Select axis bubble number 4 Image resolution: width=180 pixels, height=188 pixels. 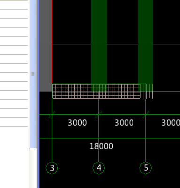(x=99, y=168)
